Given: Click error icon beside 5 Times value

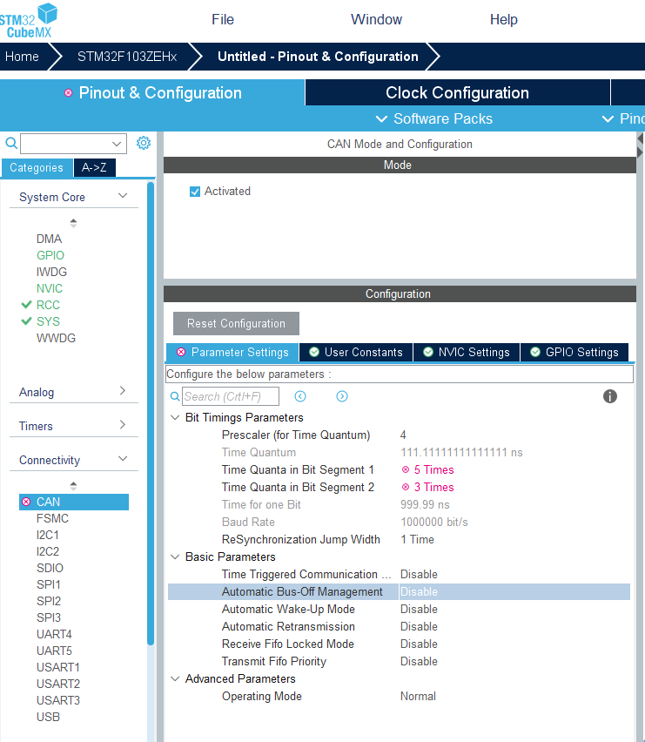Looking at the screenshot, I should (x=406, y=469).
